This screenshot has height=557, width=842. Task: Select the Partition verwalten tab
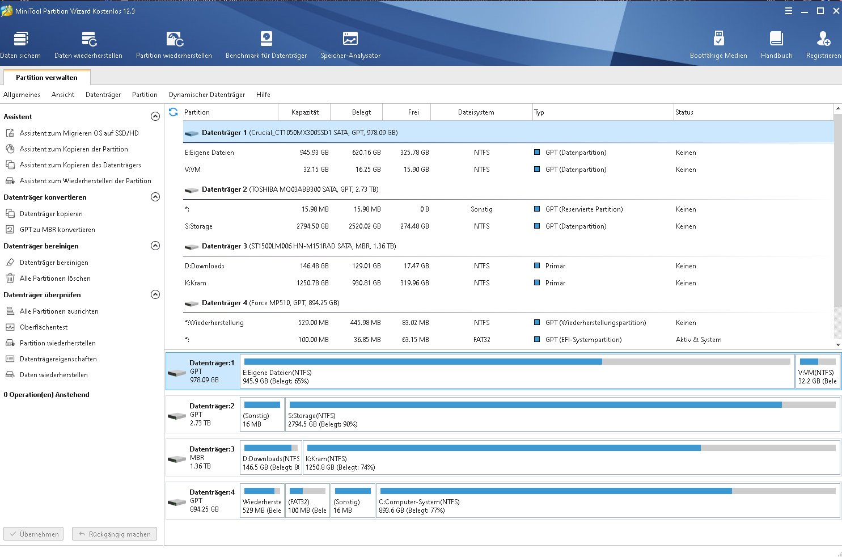pyautogui.click(x=46, y=78)
